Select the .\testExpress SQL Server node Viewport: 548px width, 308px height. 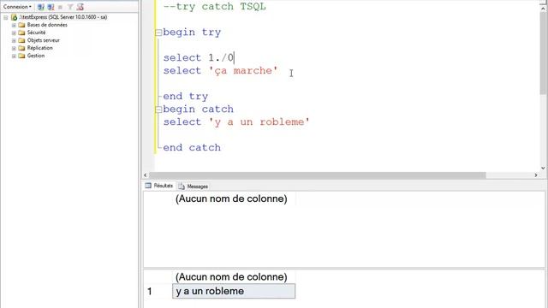[63, 17]
